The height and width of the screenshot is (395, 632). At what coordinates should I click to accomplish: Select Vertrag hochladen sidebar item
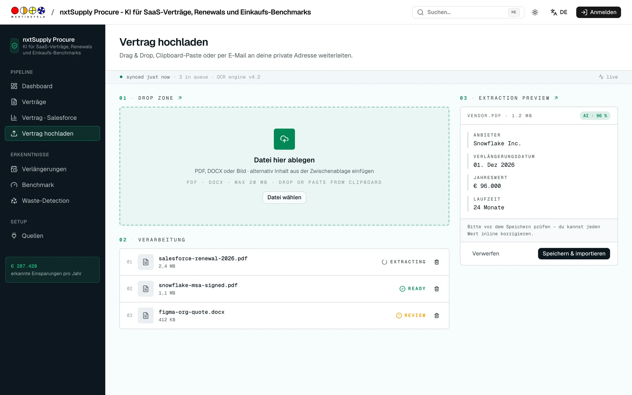point(52,133)
